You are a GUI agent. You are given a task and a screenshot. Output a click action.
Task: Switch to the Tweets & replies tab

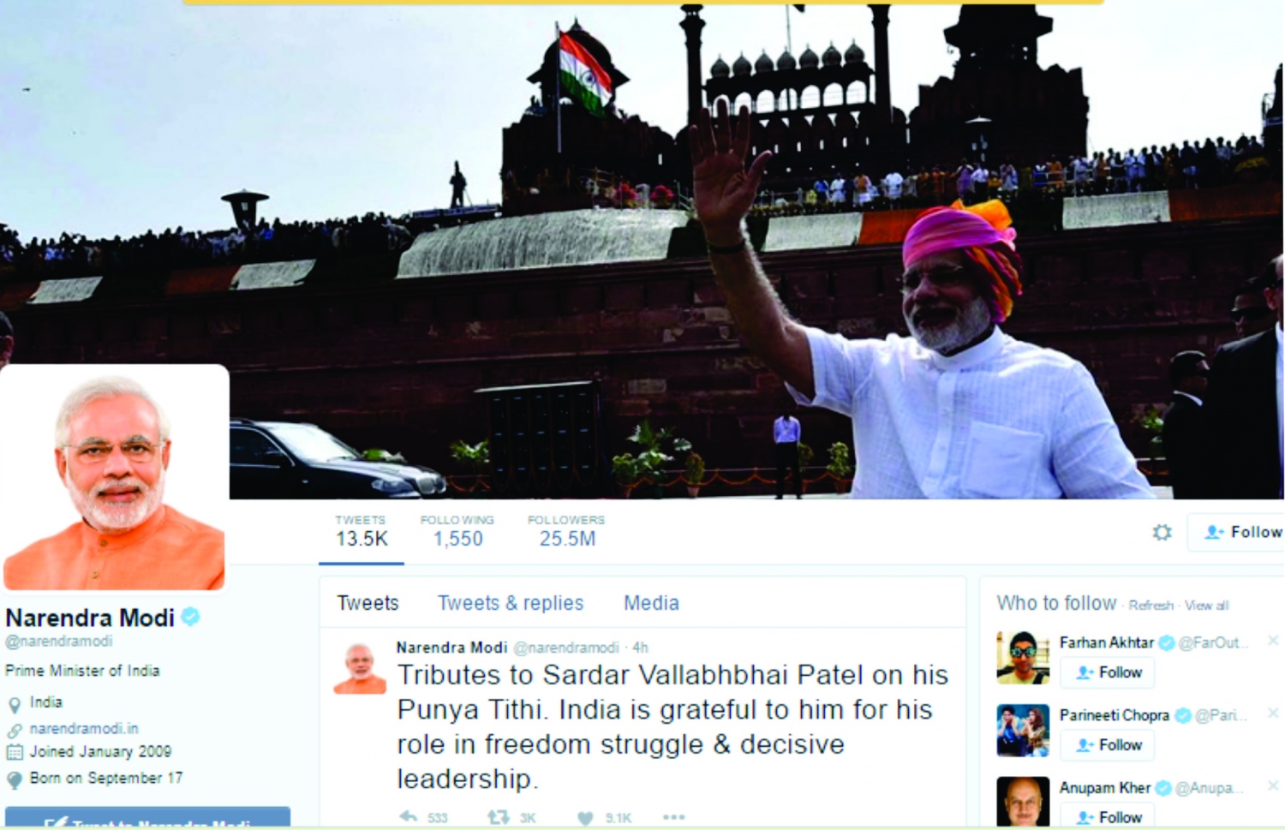pyautogui.click(x=511, y=603)
